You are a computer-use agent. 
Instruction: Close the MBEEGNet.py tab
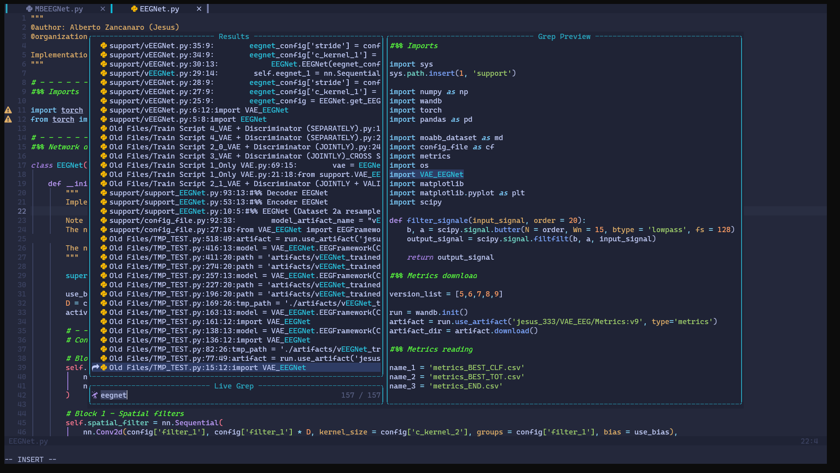(x=102, y=9)
